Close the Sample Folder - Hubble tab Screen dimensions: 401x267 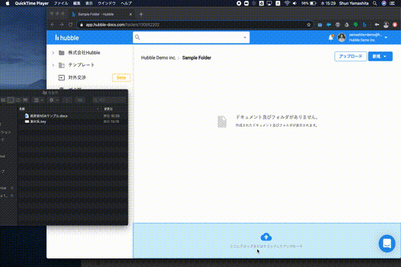[x=130, y=14]
